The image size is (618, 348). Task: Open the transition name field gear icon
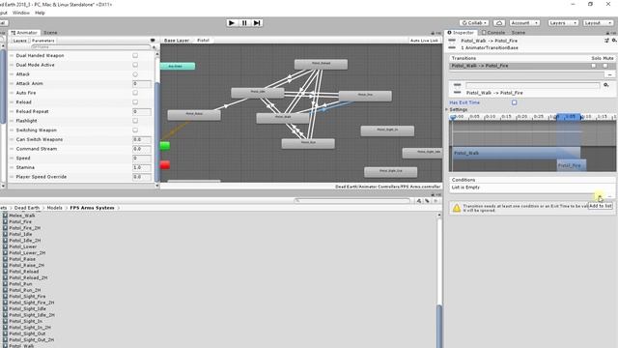tap(606, 85)
